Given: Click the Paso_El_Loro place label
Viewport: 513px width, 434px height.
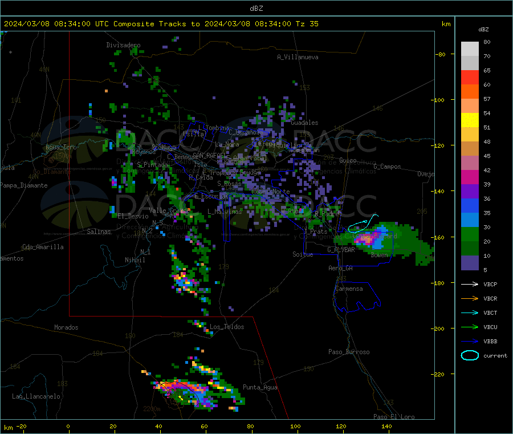Looking at the screenshot, I should tap(394, 417).
